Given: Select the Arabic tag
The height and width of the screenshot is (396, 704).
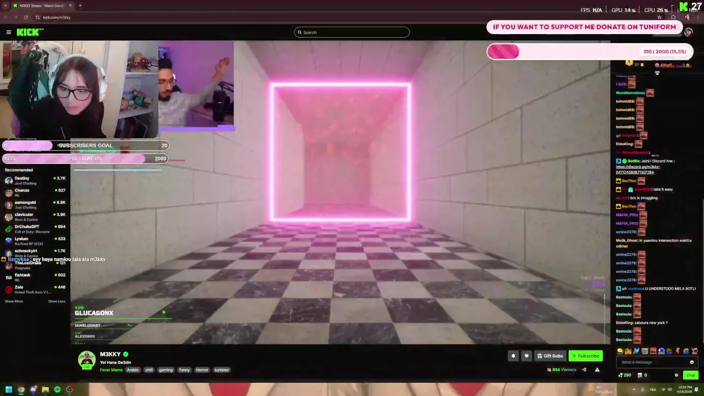Looking at the screenshot, I should pyautogui.click(x=133, y=370).
